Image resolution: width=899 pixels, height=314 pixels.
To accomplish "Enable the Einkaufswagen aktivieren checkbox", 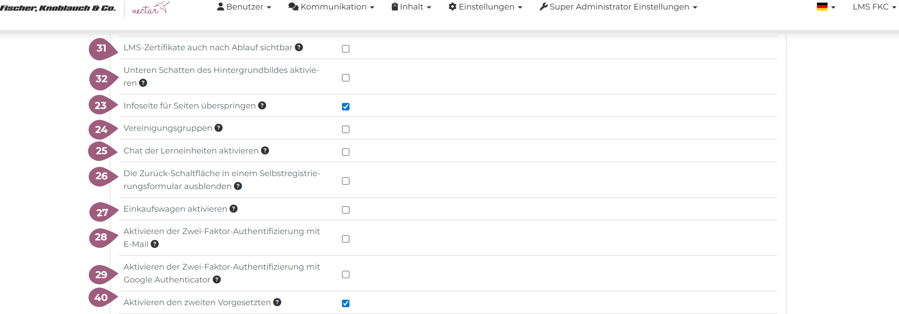I will [x=346, y=210].
